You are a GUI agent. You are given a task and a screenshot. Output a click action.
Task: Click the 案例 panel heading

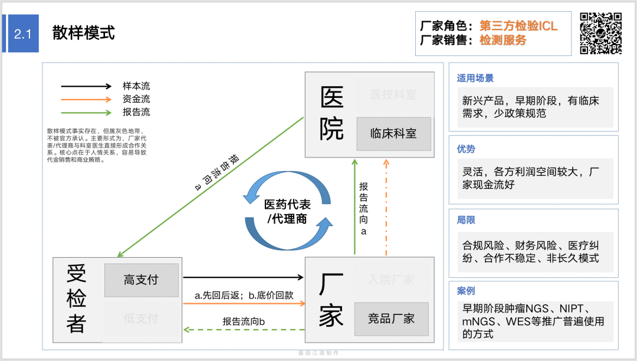[x=466, y=291]
